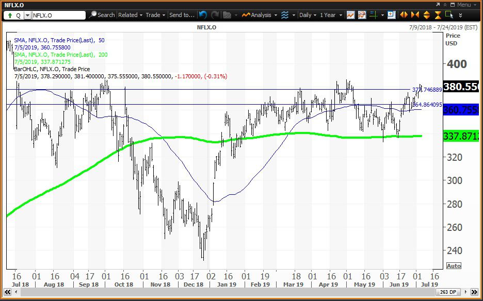Click the scrollbar single left arrow
Image resolution: width=483 pixels, height=301 pixels.
point(15,291)
